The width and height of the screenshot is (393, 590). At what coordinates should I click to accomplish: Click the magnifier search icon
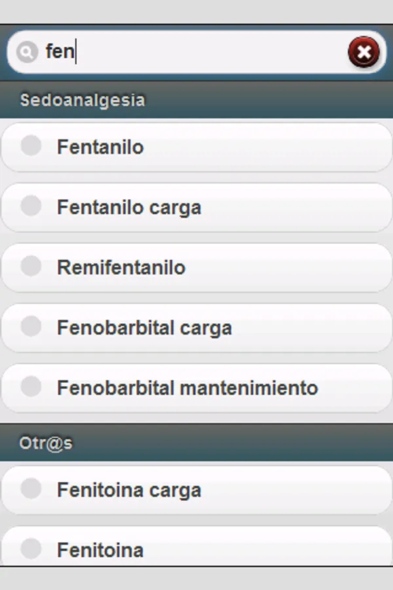click(x=26, y=52)
